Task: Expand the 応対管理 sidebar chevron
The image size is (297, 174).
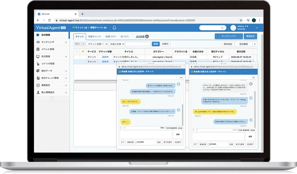Action: click(x=66, y=57)
